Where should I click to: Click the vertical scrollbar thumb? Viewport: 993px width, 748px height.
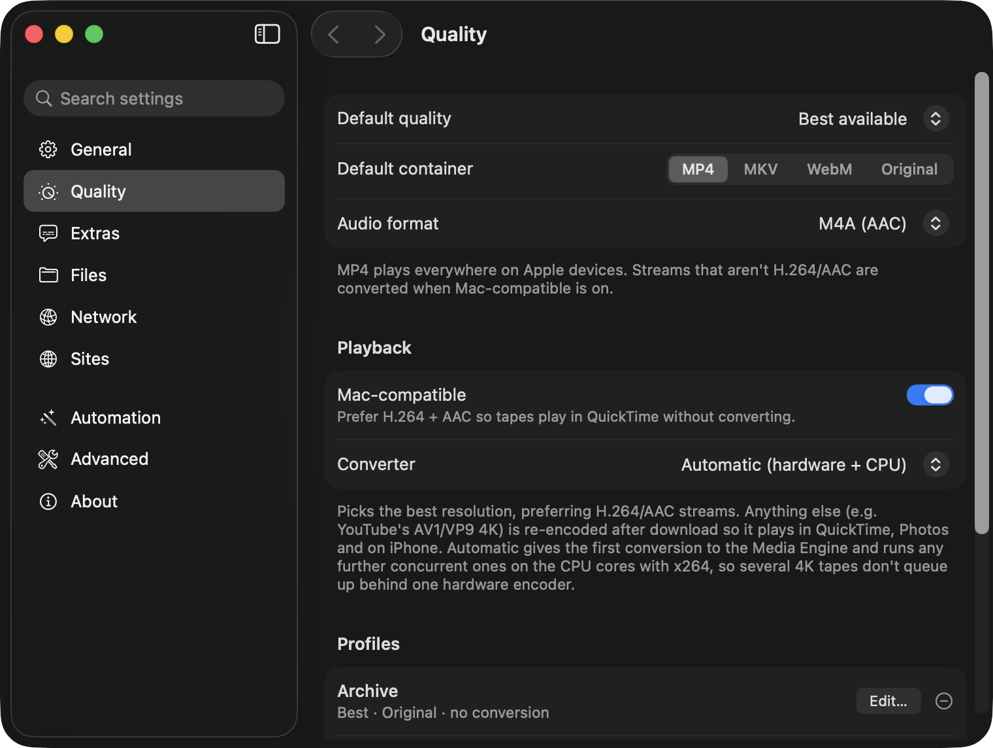(981, 303)
